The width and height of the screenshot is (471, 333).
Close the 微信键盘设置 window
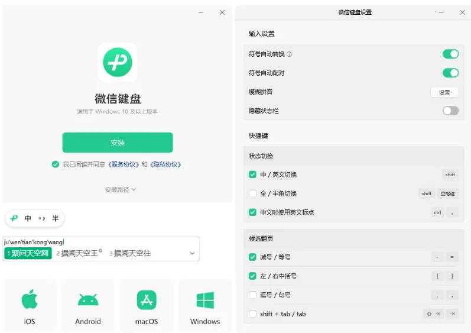(x=462, y=12)
